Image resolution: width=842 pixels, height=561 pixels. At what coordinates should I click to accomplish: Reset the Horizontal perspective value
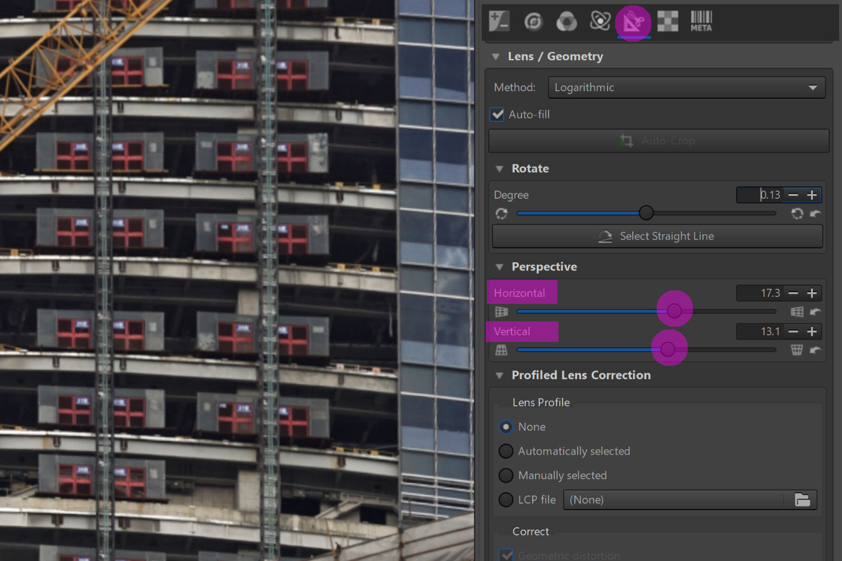point(815,311)
